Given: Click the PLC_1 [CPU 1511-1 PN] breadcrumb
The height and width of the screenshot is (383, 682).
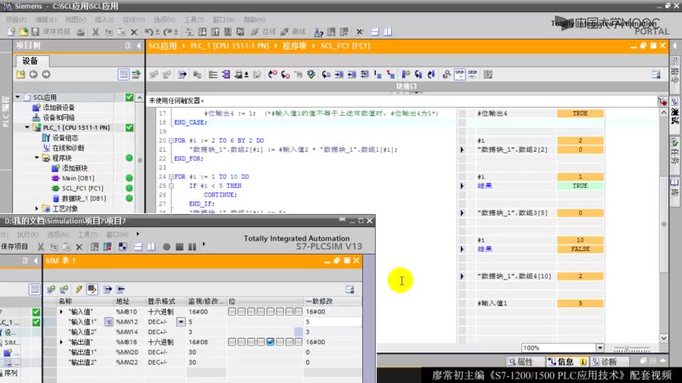Looking at the screenshot, I should (229, 46).
